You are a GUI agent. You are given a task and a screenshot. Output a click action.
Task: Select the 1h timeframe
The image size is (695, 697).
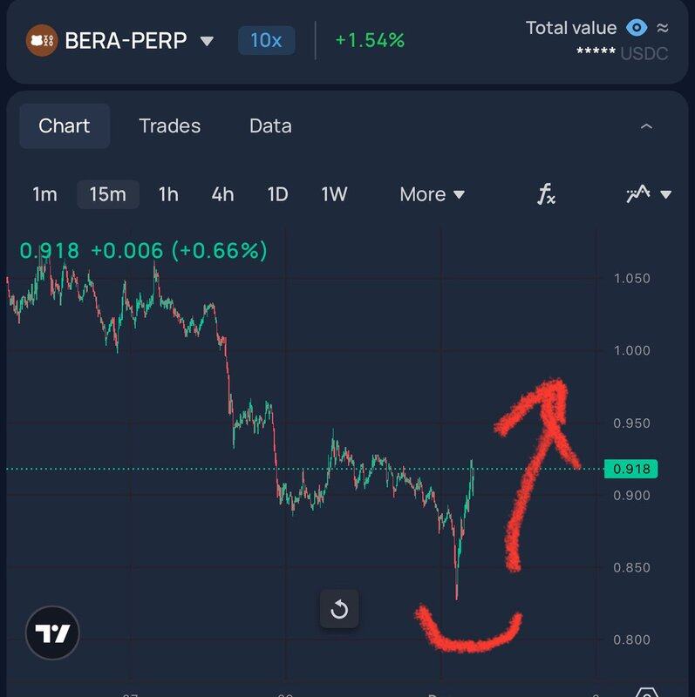pyautogui.click(x=168, y=194)
